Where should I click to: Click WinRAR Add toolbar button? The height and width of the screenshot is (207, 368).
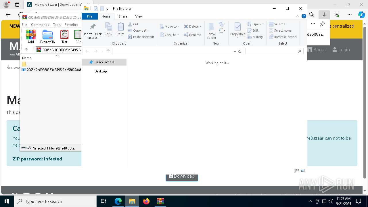coord(31,37)
